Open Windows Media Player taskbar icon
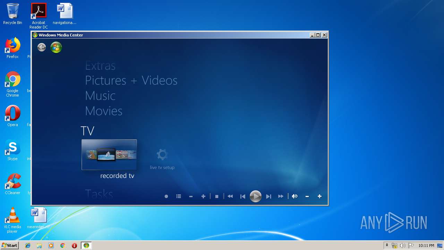The width and height of the screenshot is (444, 250). tap(51, 245)
